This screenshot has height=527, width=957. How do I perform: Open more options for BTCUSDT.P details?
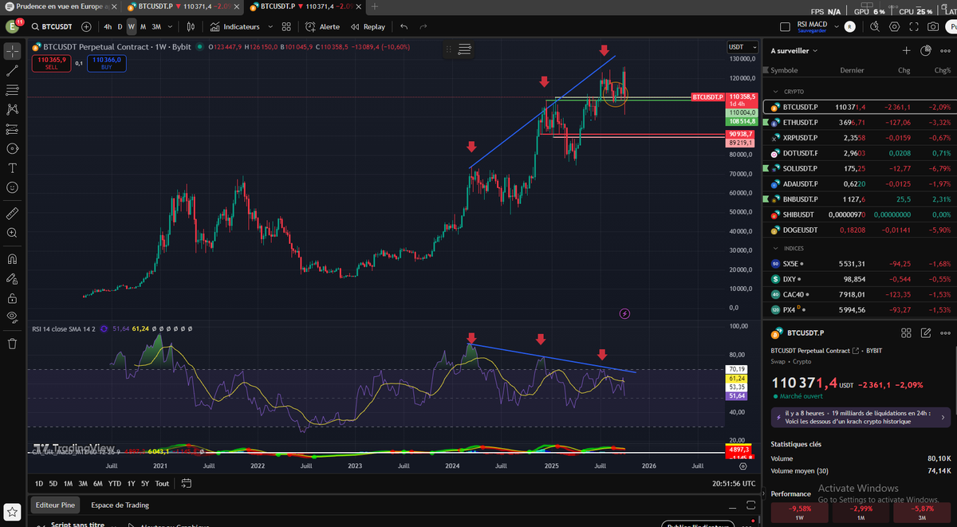coord(945,333)
